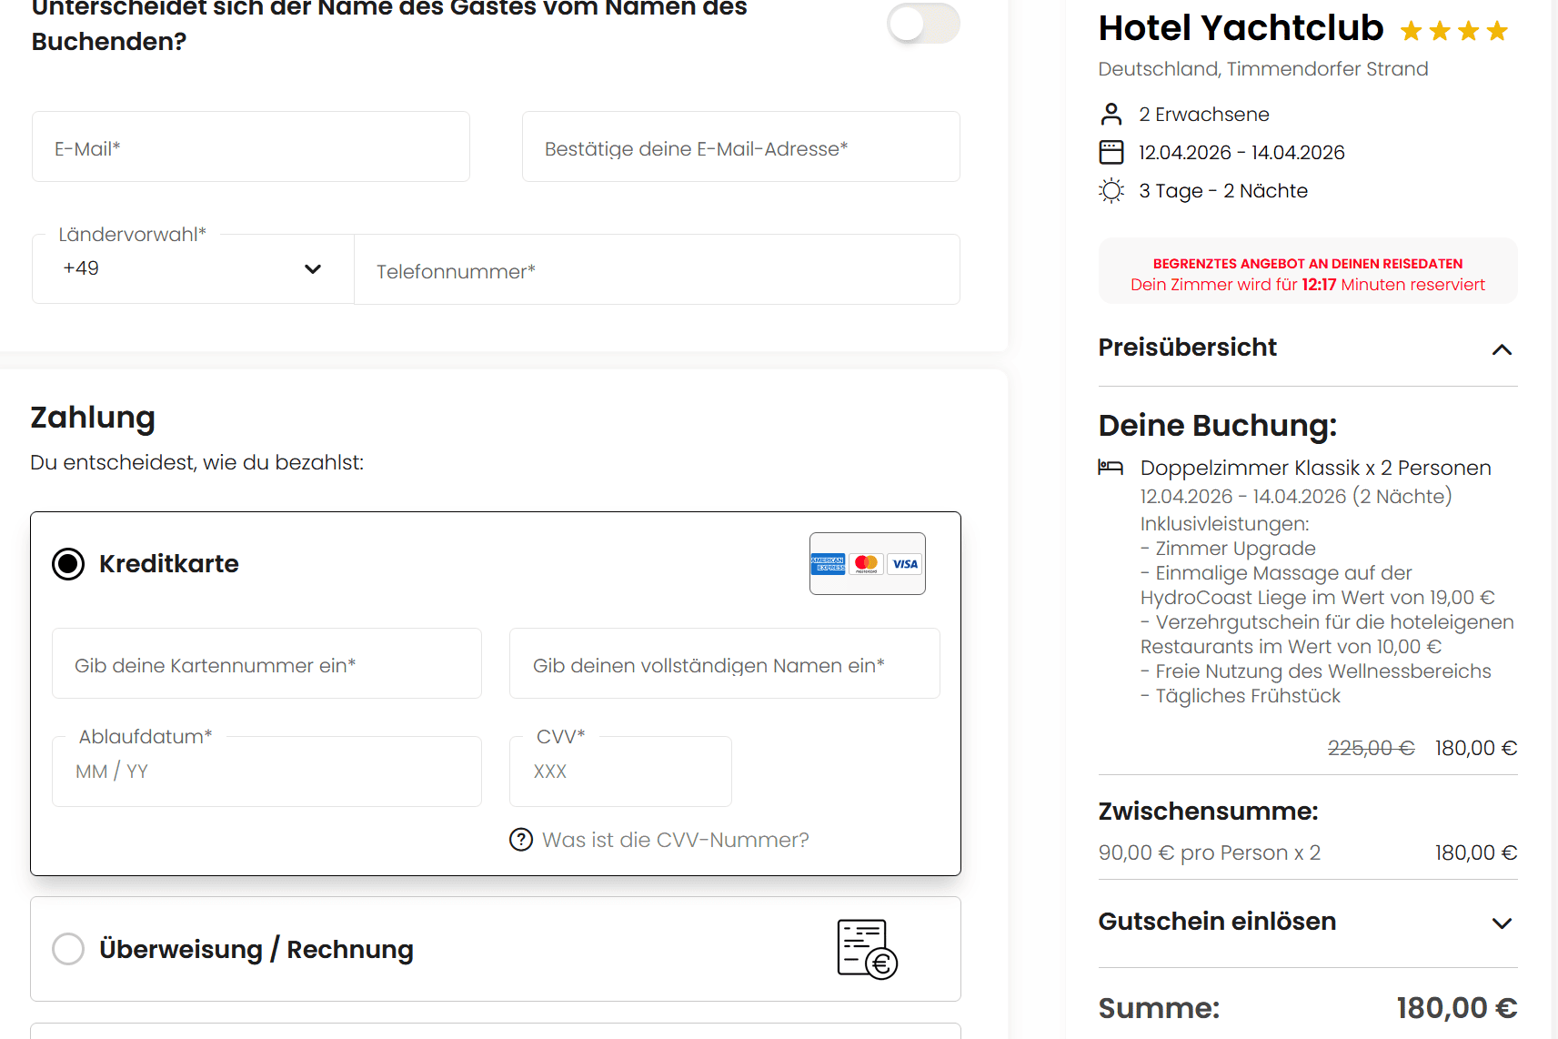Expand the Gutschein einlösen section
Viewport: 1558px width, 1039px height.
click(x=1502, y=923)
